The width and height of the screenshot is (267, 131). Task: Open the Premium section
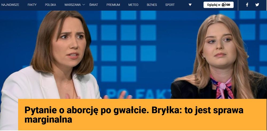coord(113,5)
